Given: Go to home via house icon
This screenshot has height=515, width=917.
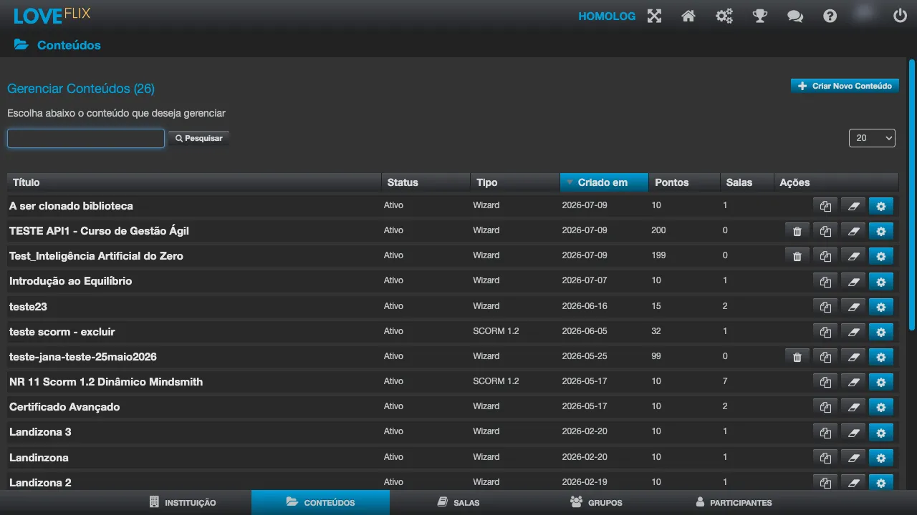Looking at the screenshot, I should click(688, 16).
